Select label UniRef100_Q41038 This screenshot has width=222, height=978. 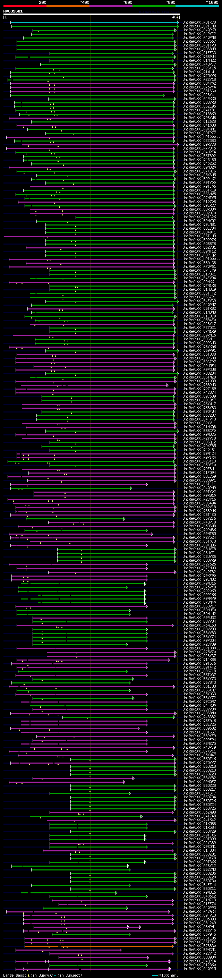[x=199, y=125]
